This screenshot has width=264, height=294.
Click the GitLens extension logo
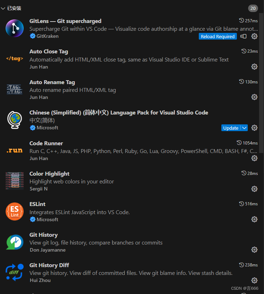14,28
